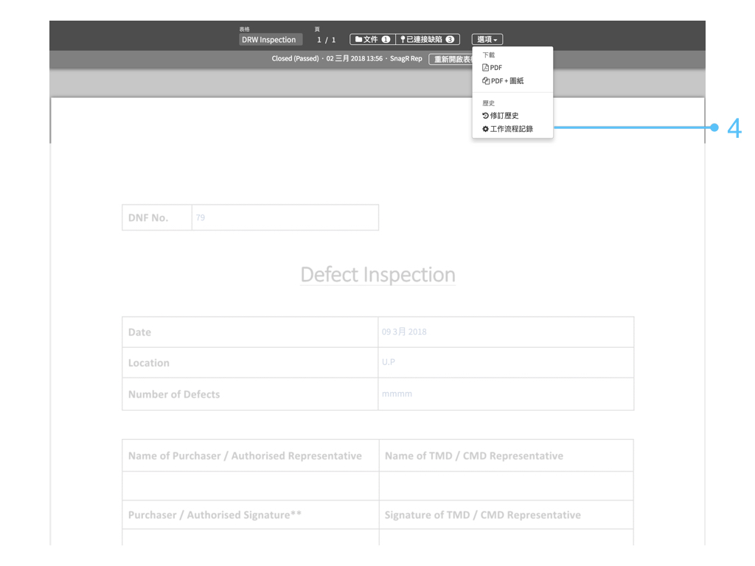This screenshot has width=755, height=566.
Task: Click the DNF No. field value 79
Action: pyautogui.click(x=201, y=217)
